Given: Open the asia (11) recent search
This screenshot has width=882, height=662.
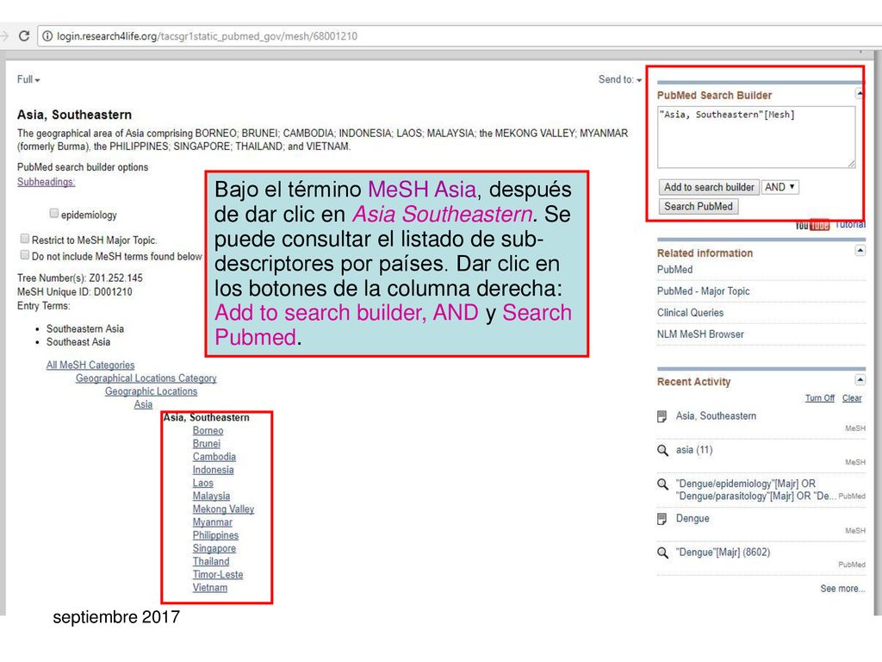Looking at the screenshot, I should pyautogui.click(x=694, y=450).
